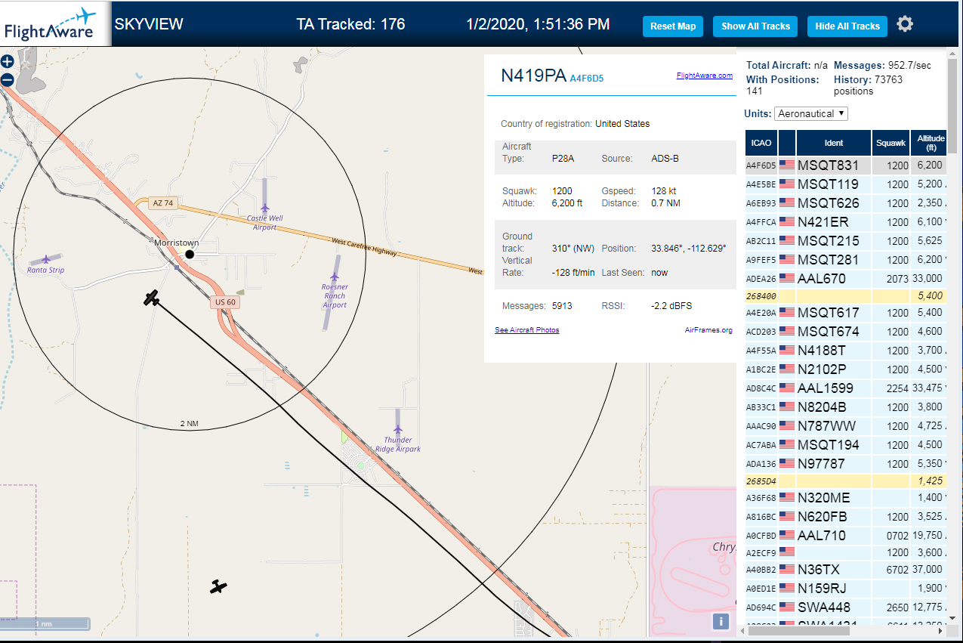963x643 pixels.
Task: Select the 2685D4 highlighted row
Action: coord(846,481)
